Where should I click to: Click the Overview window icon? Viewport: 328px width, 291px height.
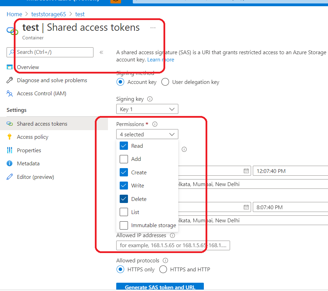pyautogui.click(x=10, y=67)
